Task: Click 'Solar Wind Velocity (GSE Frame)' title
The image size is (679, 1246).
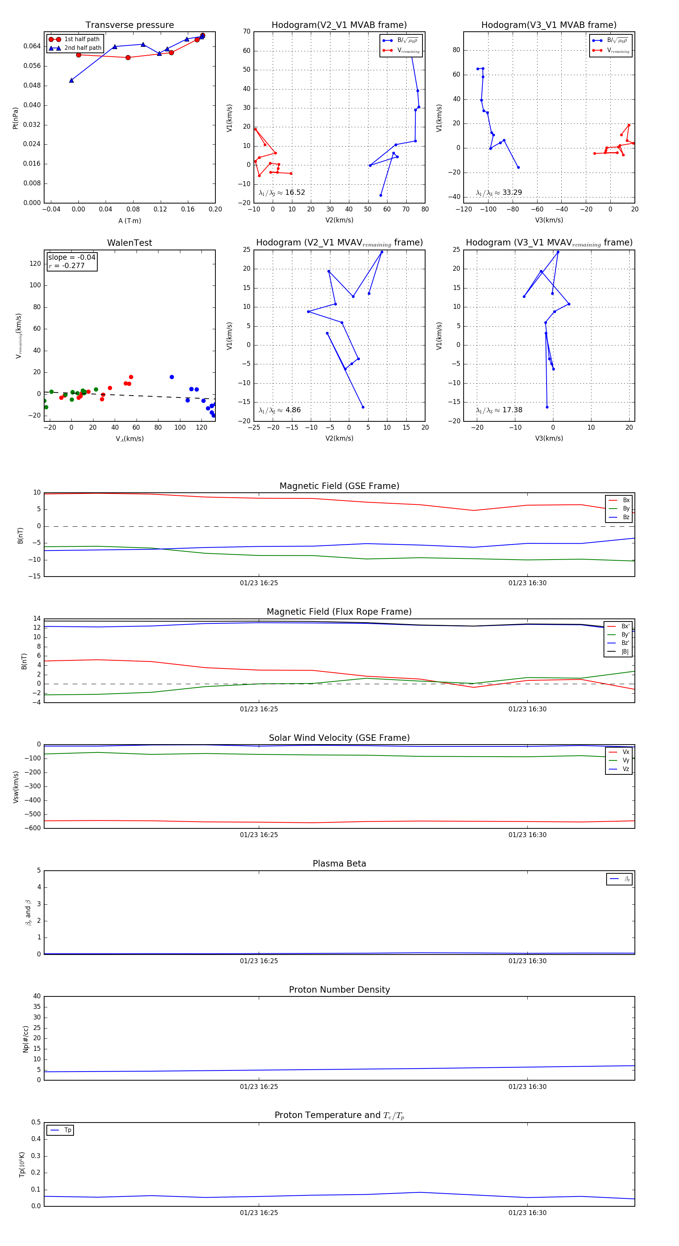Action: click(339, 738)
